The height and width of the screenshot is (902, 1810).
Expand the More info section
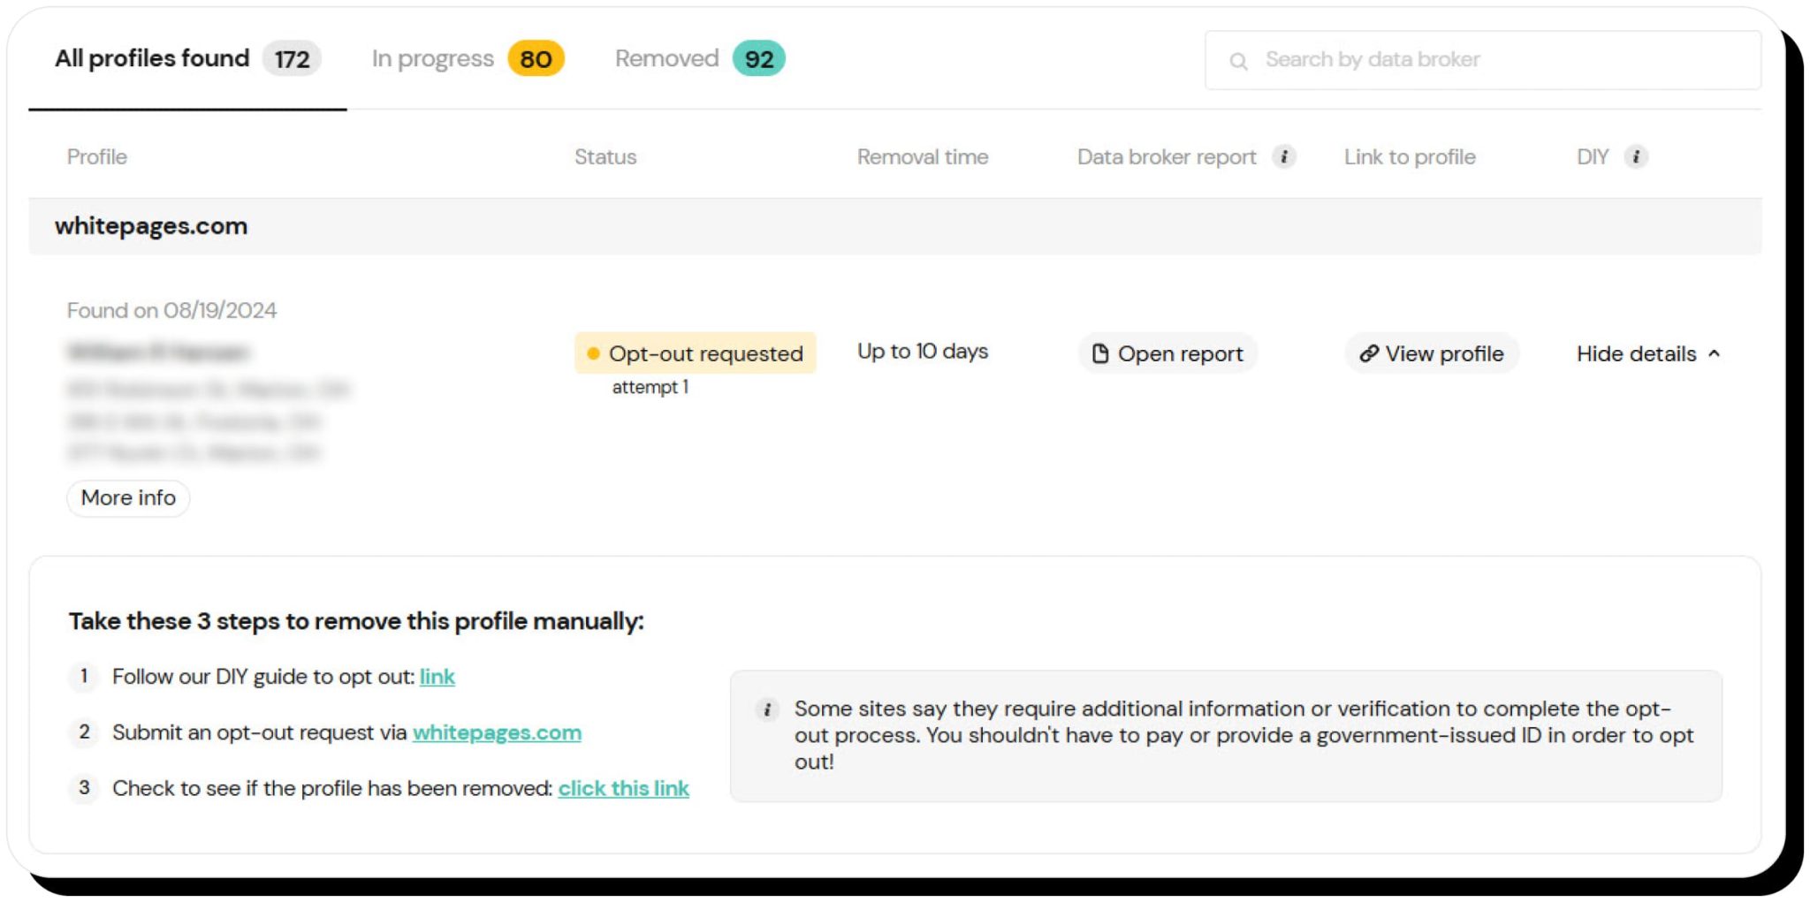tap(127, 498)
